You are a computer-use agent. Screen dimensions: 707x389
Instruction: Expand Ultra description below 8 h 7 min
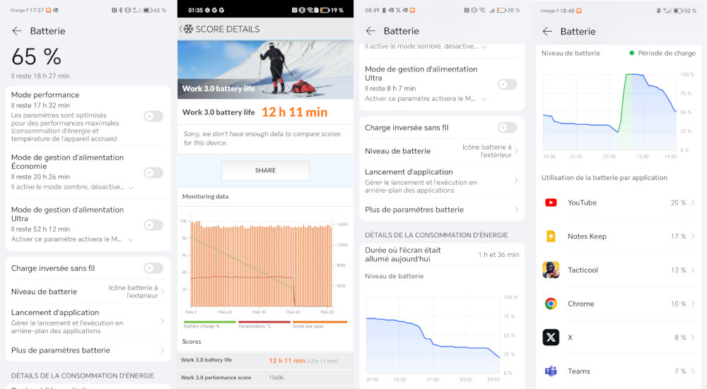(484, 99)
